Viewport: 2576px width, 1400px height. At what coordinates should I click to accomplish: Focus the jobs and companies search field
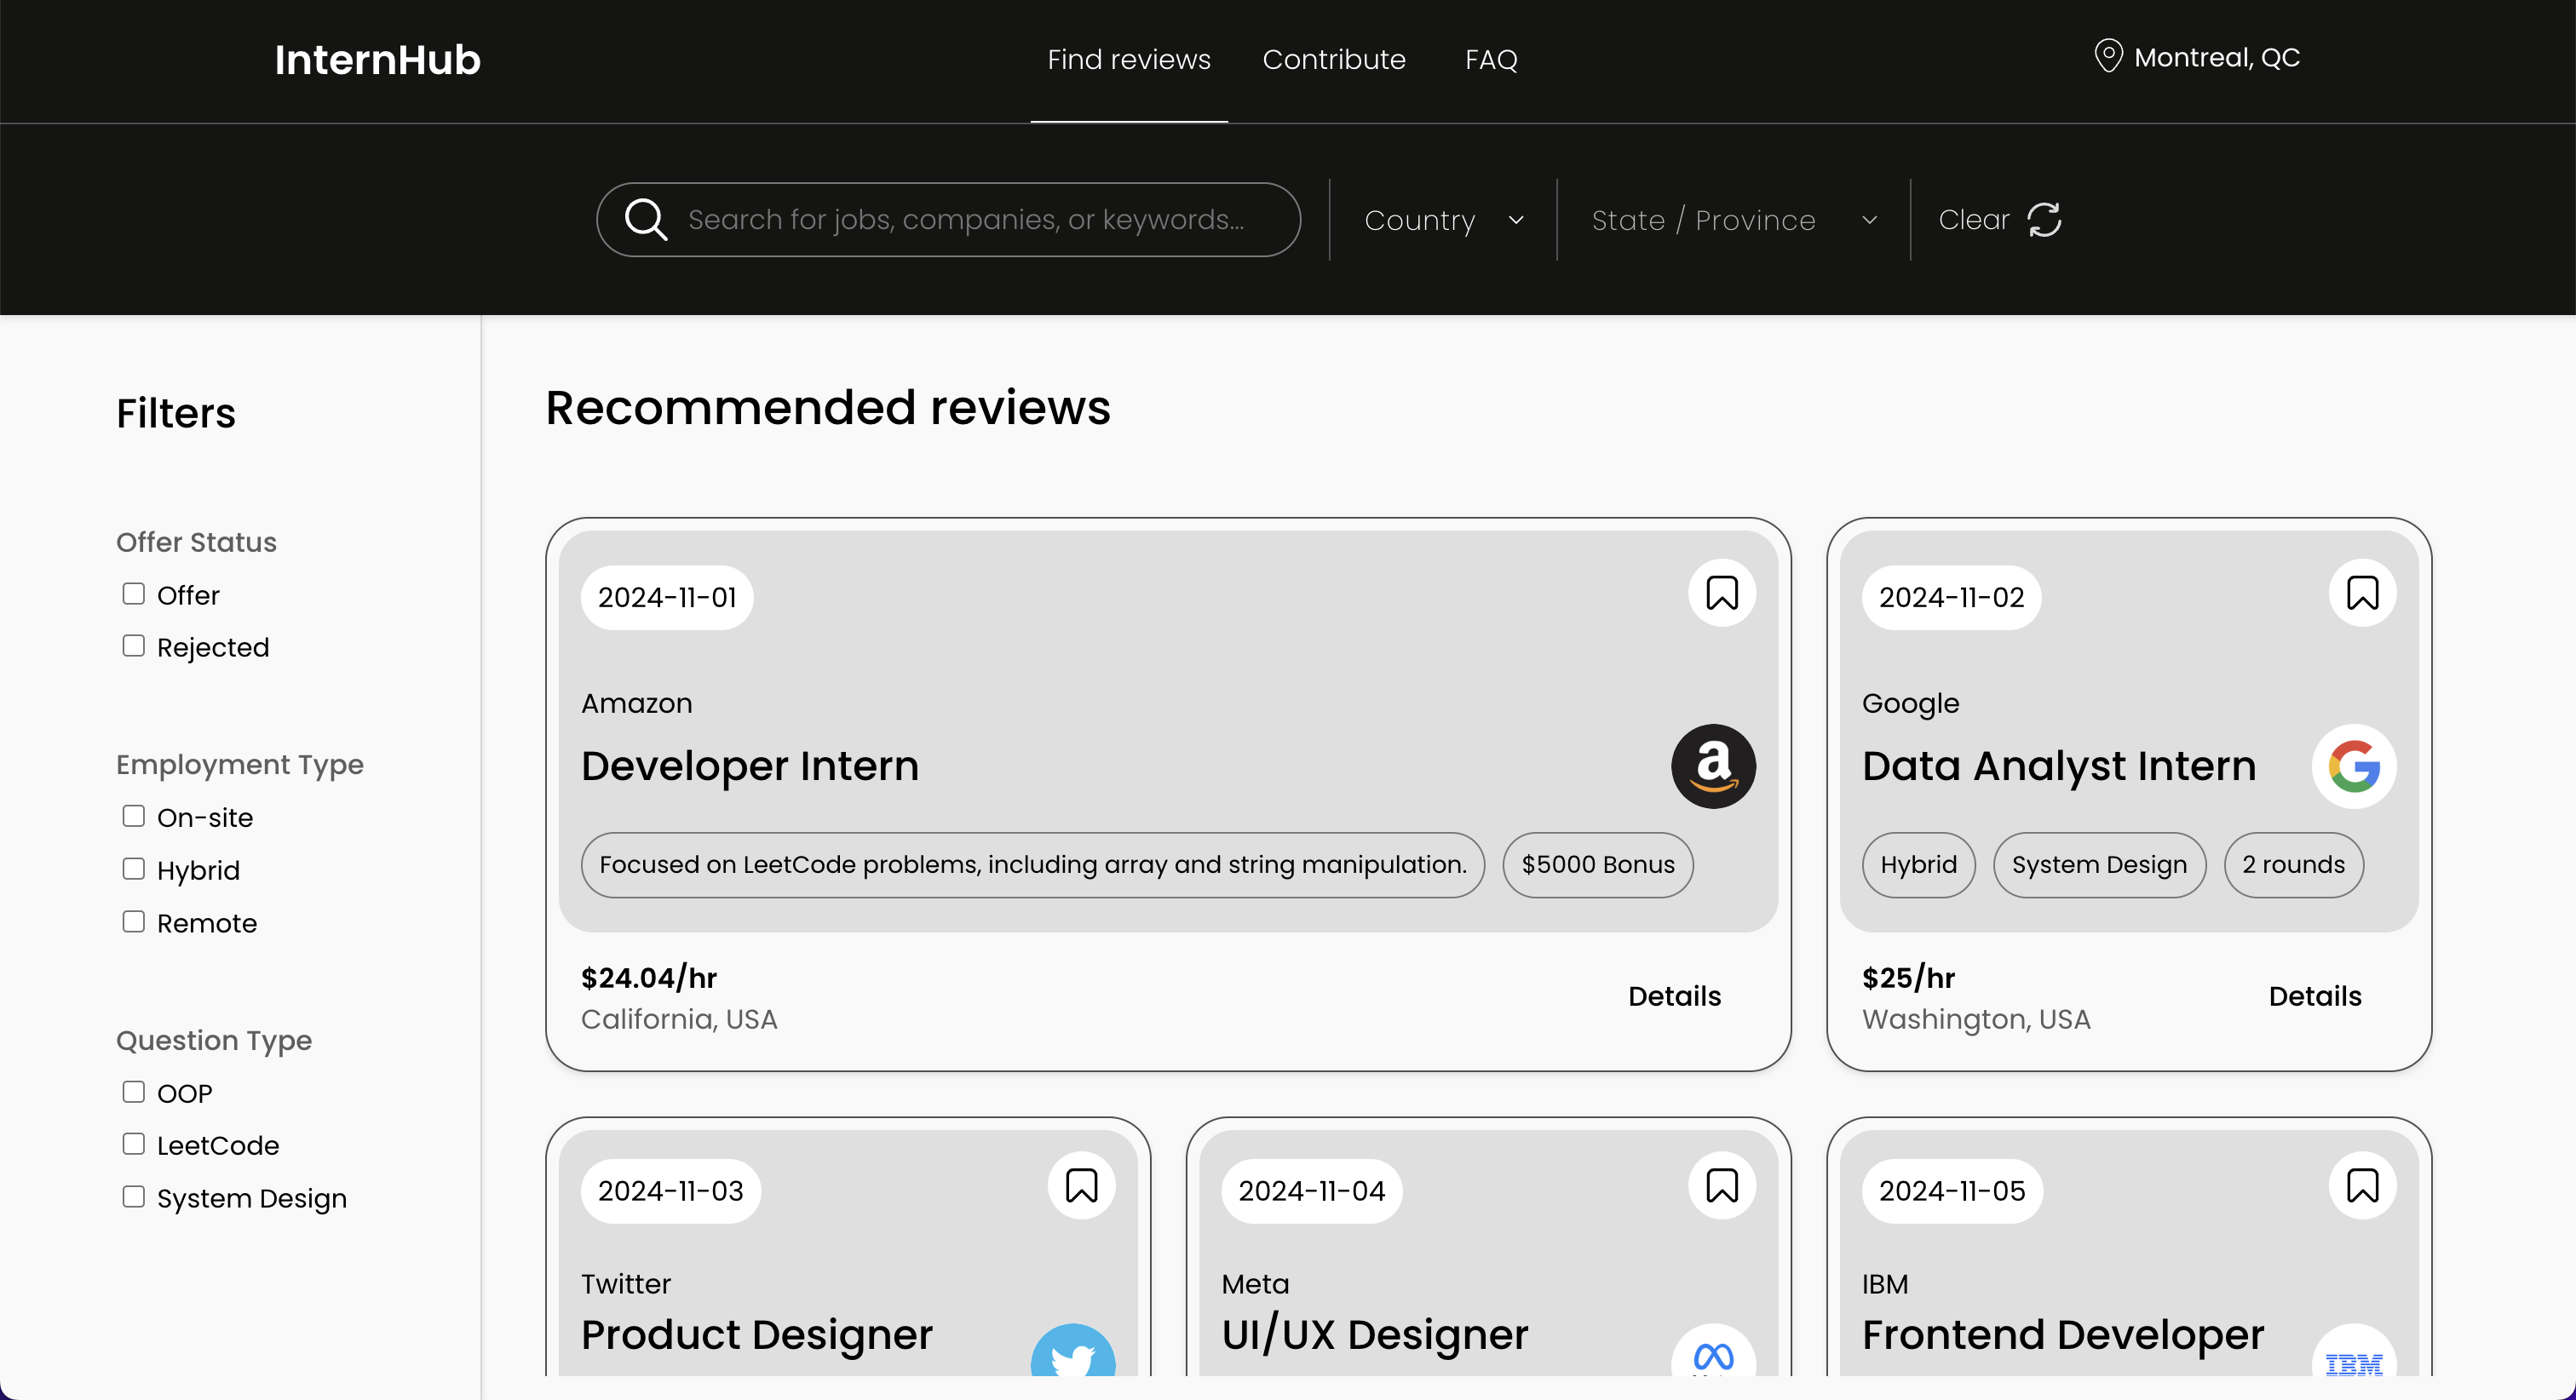point(965,220)
